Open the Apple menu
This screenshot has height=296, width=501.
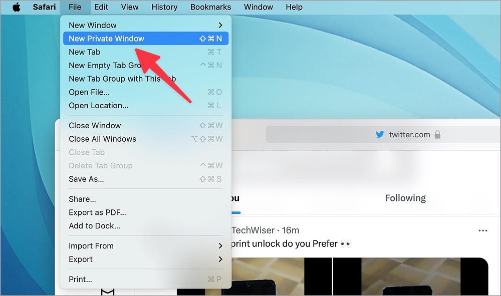tap(17, 7)
